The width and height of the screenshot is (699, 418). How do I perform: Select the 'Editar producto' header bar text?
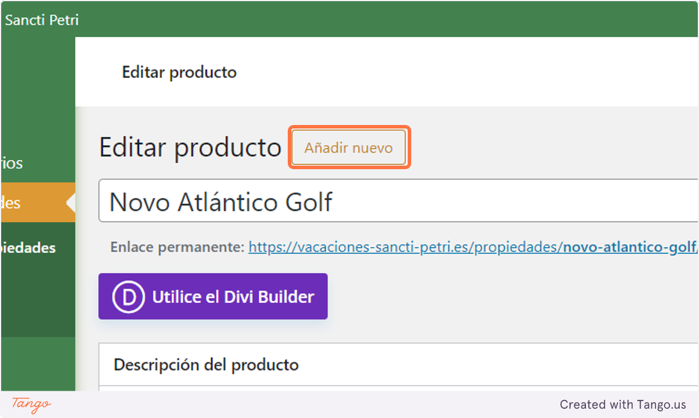[x=179, y=72]
